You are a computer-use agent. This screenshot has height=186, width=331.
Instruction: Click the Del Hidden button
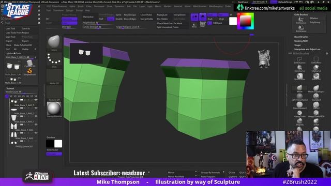point(162,19)
